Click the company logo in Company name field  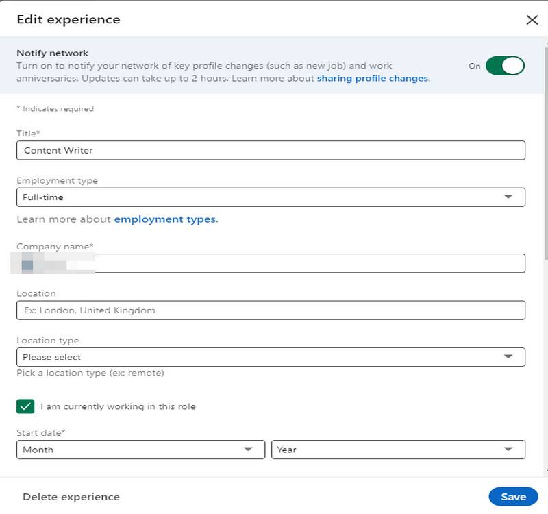pos(27,264)
